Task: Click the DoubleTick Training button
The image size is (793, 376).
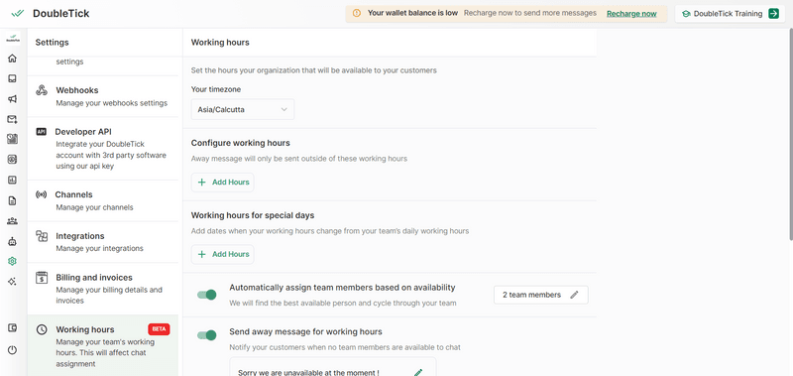Action: pos(731,14)
